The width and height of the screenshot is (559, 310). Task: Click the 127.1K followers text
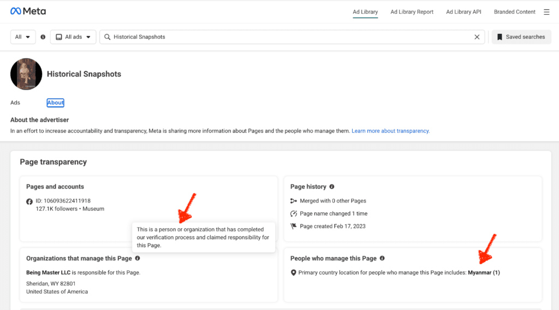click(56, 209)
